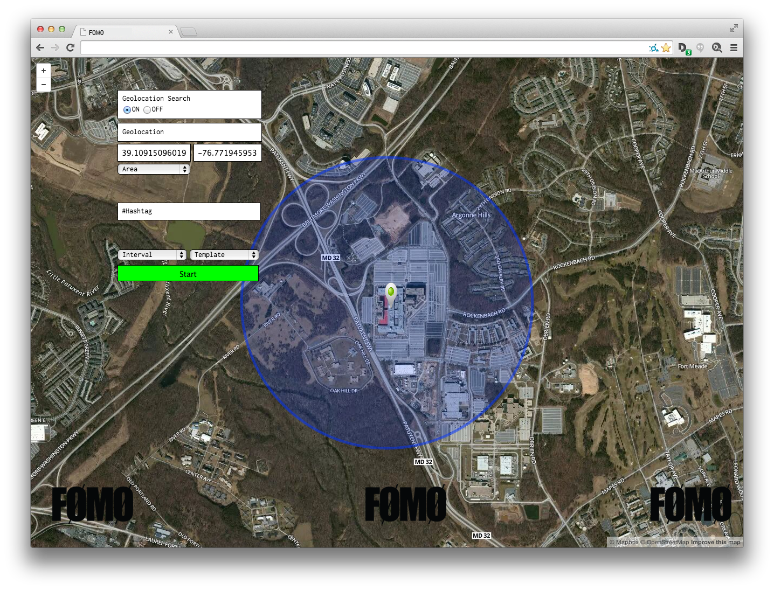The height and width of the screenshot is (590, 774).
Task: Click the Fort Meade map label
Action: (693, 366)
